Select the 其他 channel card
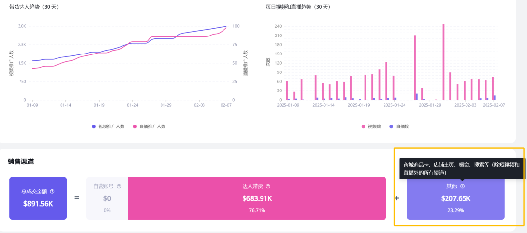The width and height of the screenshot is (527, 233). (x=456, y=198)
